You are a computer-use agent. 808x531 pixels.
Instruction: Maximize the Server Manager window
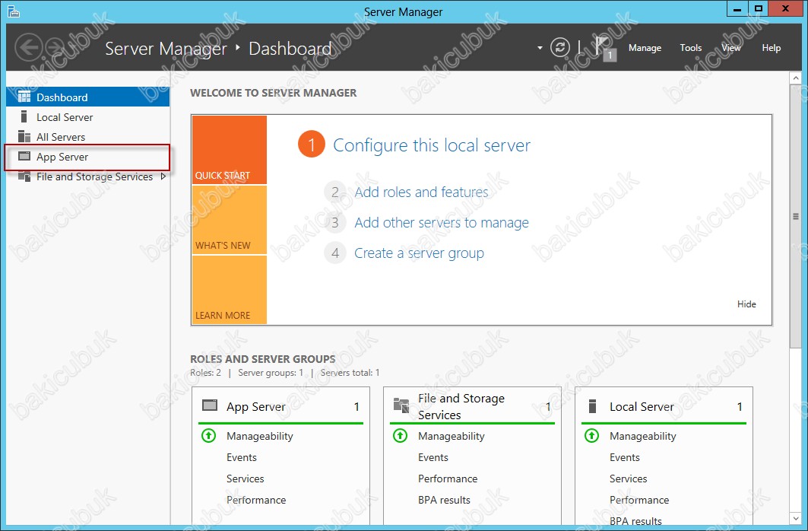click(x=759, y=8)
